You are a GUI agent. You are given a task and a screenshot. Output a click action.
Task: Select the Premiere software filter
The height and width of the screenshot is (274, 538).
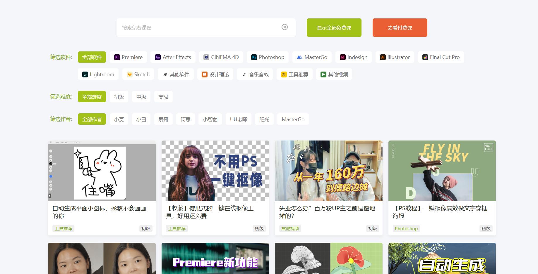coord(128,57)
